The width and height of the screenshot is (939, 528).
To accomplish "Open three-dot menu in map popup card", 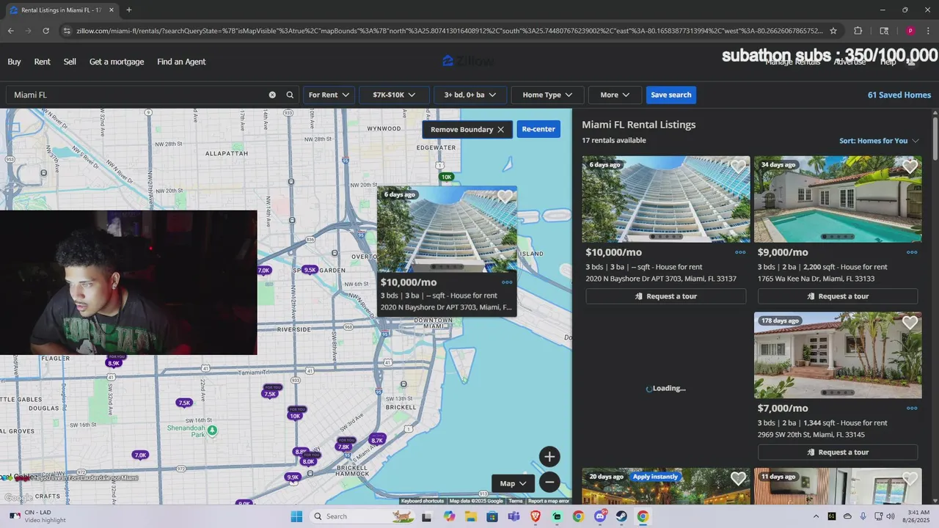I will [x=507, y=282].
